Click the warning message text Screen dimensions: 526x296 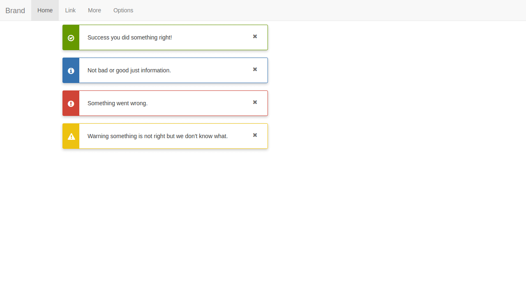[x=157, y=136]
